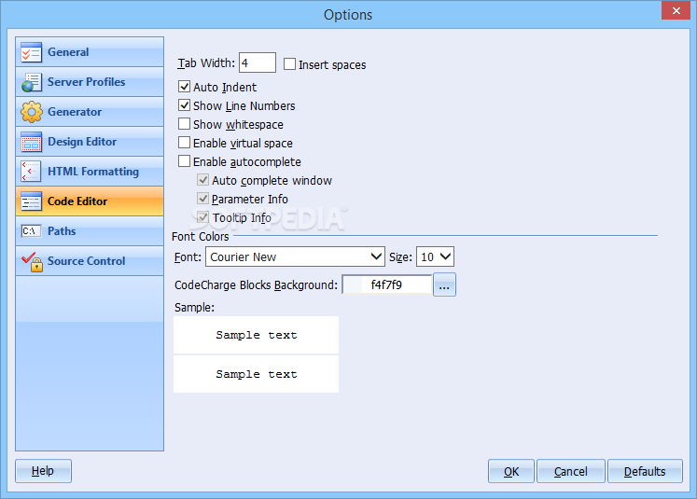Image resolution: width=697 pixels, height=499 pixels.
Task: Click the General category checklist icon
Action: [x=32, y=52]
